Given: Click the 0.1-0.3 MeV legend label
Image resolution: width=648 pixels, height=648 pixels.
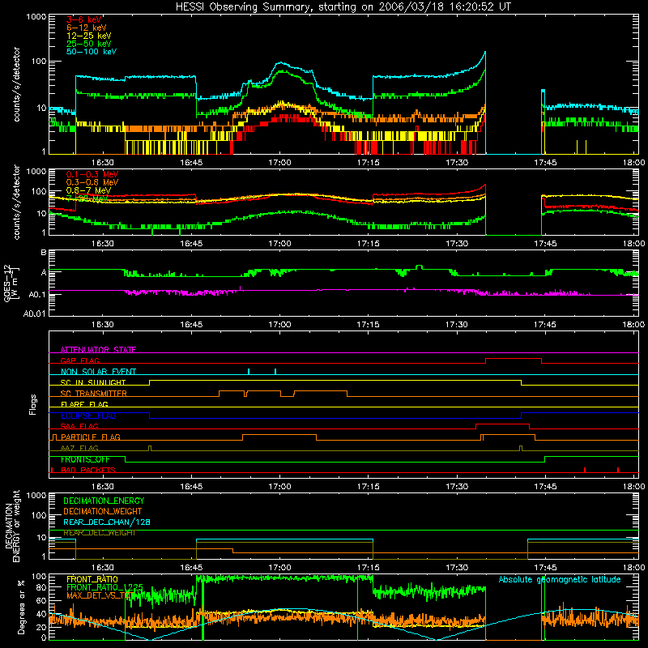Looking at the screenshot, I should (x=92, y=174).
